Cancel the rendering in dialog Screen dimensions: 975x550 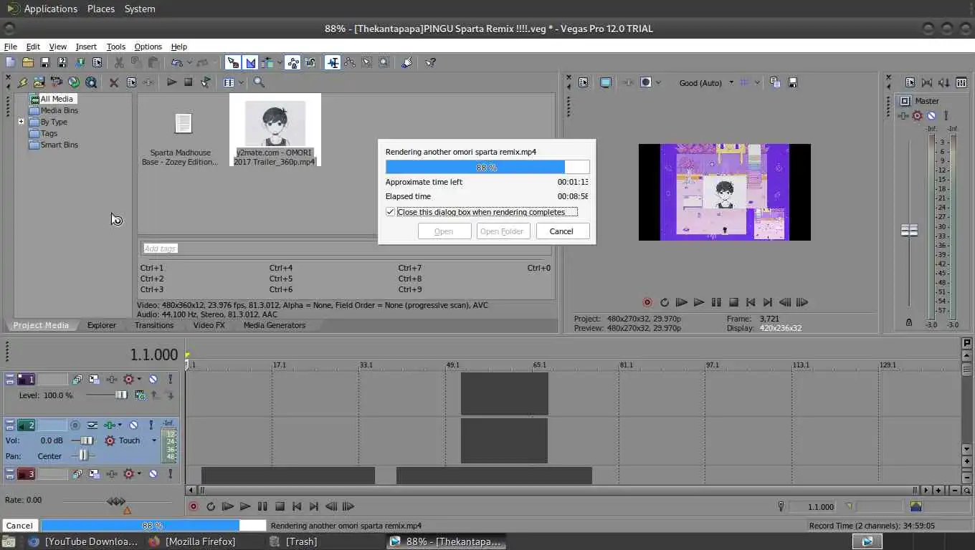(561, 231)
